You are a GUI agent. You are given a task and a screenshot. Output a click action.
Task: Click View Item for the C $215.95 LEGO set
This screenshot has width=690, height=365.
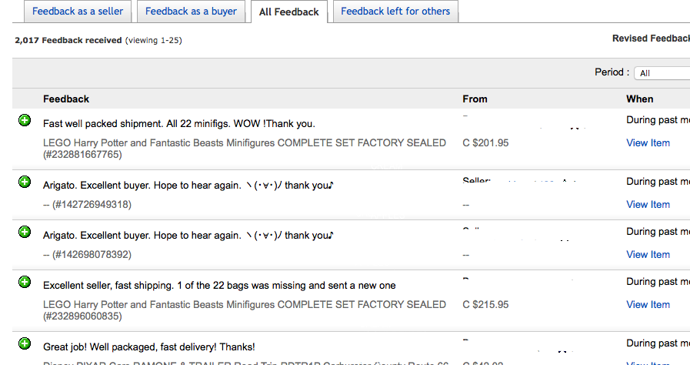648,304
